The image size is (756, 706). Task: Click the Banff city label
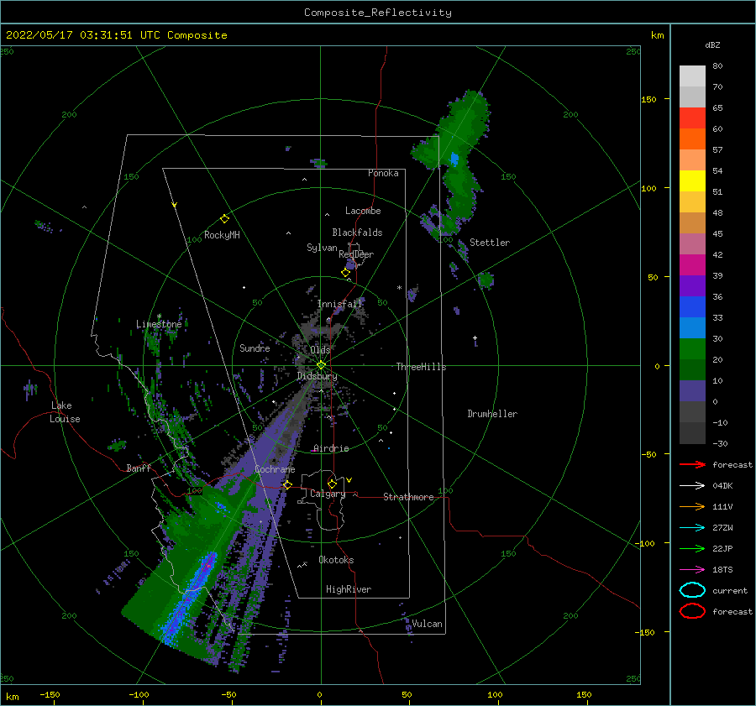click(139, 468)
